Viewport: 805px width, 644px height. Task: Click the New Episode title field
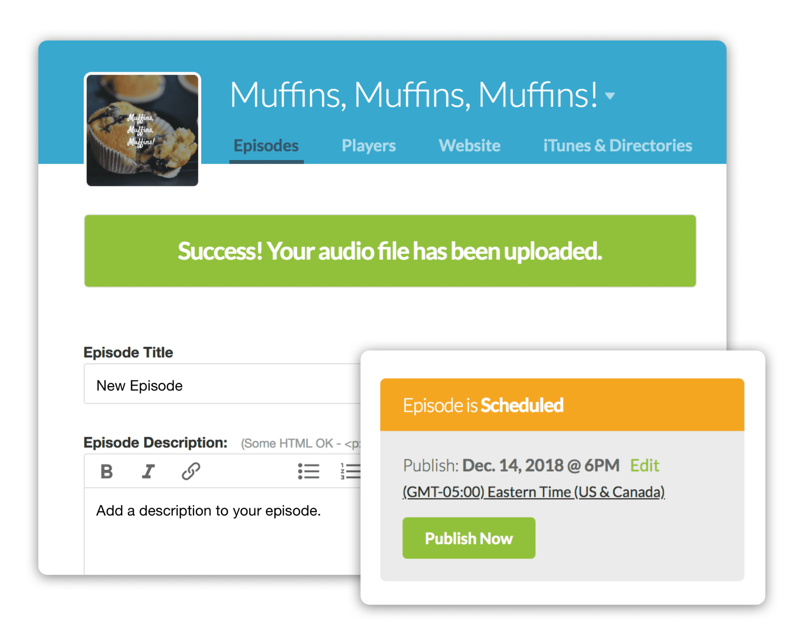(218, 385)
